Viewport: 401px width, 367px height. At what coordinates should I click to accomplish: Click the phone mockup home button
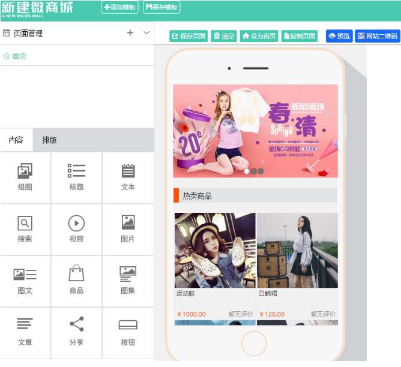254,343
